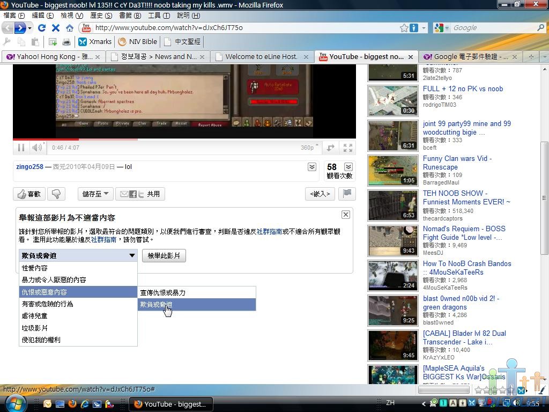Viewport: 549px width, 412px height.
Task: Choose 仇恨或惡意內容 in the list
Action: point(78,292)
